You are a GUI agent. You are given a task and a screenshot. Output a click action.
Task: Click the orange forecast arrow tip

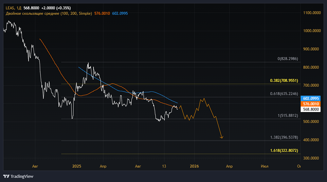click(x=222, y=138)
